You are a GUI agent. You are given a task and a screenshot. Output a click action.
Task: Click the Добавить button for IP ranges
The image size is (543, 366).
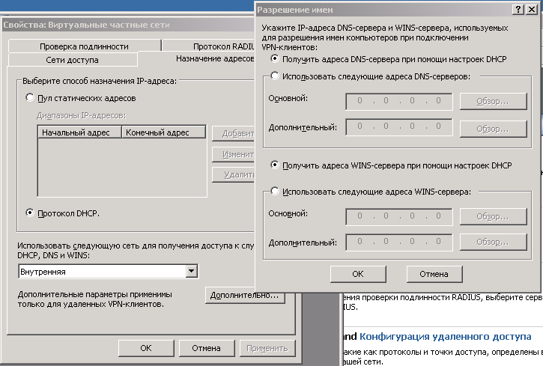coord(234,133)
